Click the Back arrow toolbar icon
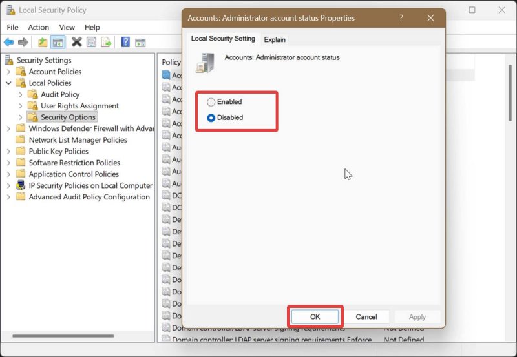The width and height of the screenshot is (517, 357). (x=8, y=42)
